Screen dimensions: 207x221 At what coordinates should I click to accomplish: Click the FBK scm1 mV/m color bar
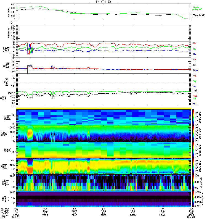[193, 199]
